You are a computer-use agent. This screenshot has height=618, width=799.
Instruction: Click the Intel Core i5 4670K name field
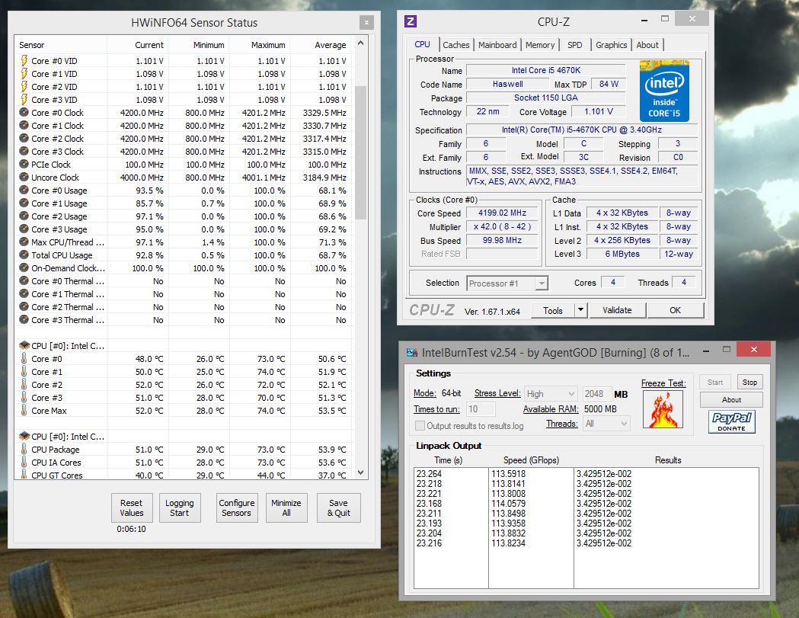[x=546, y=70]
